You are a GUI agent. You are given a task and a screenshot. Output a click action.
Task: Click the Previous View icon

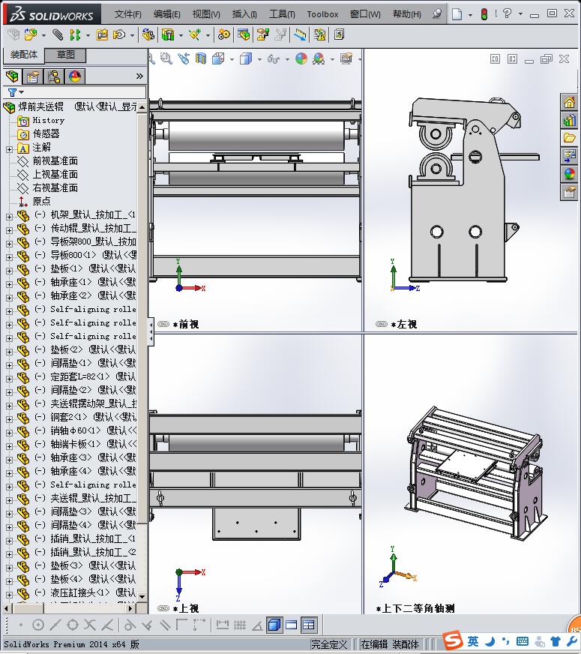tap(184, 58)
